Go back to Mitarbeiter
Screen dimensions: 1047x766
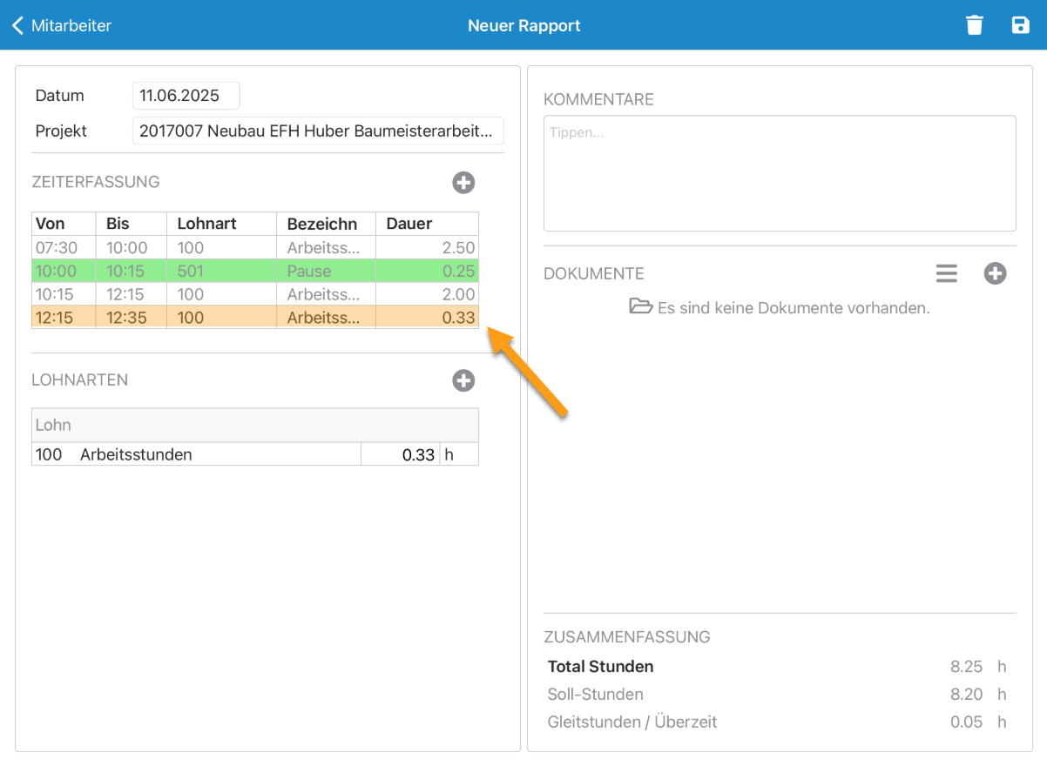coord(71,25)
